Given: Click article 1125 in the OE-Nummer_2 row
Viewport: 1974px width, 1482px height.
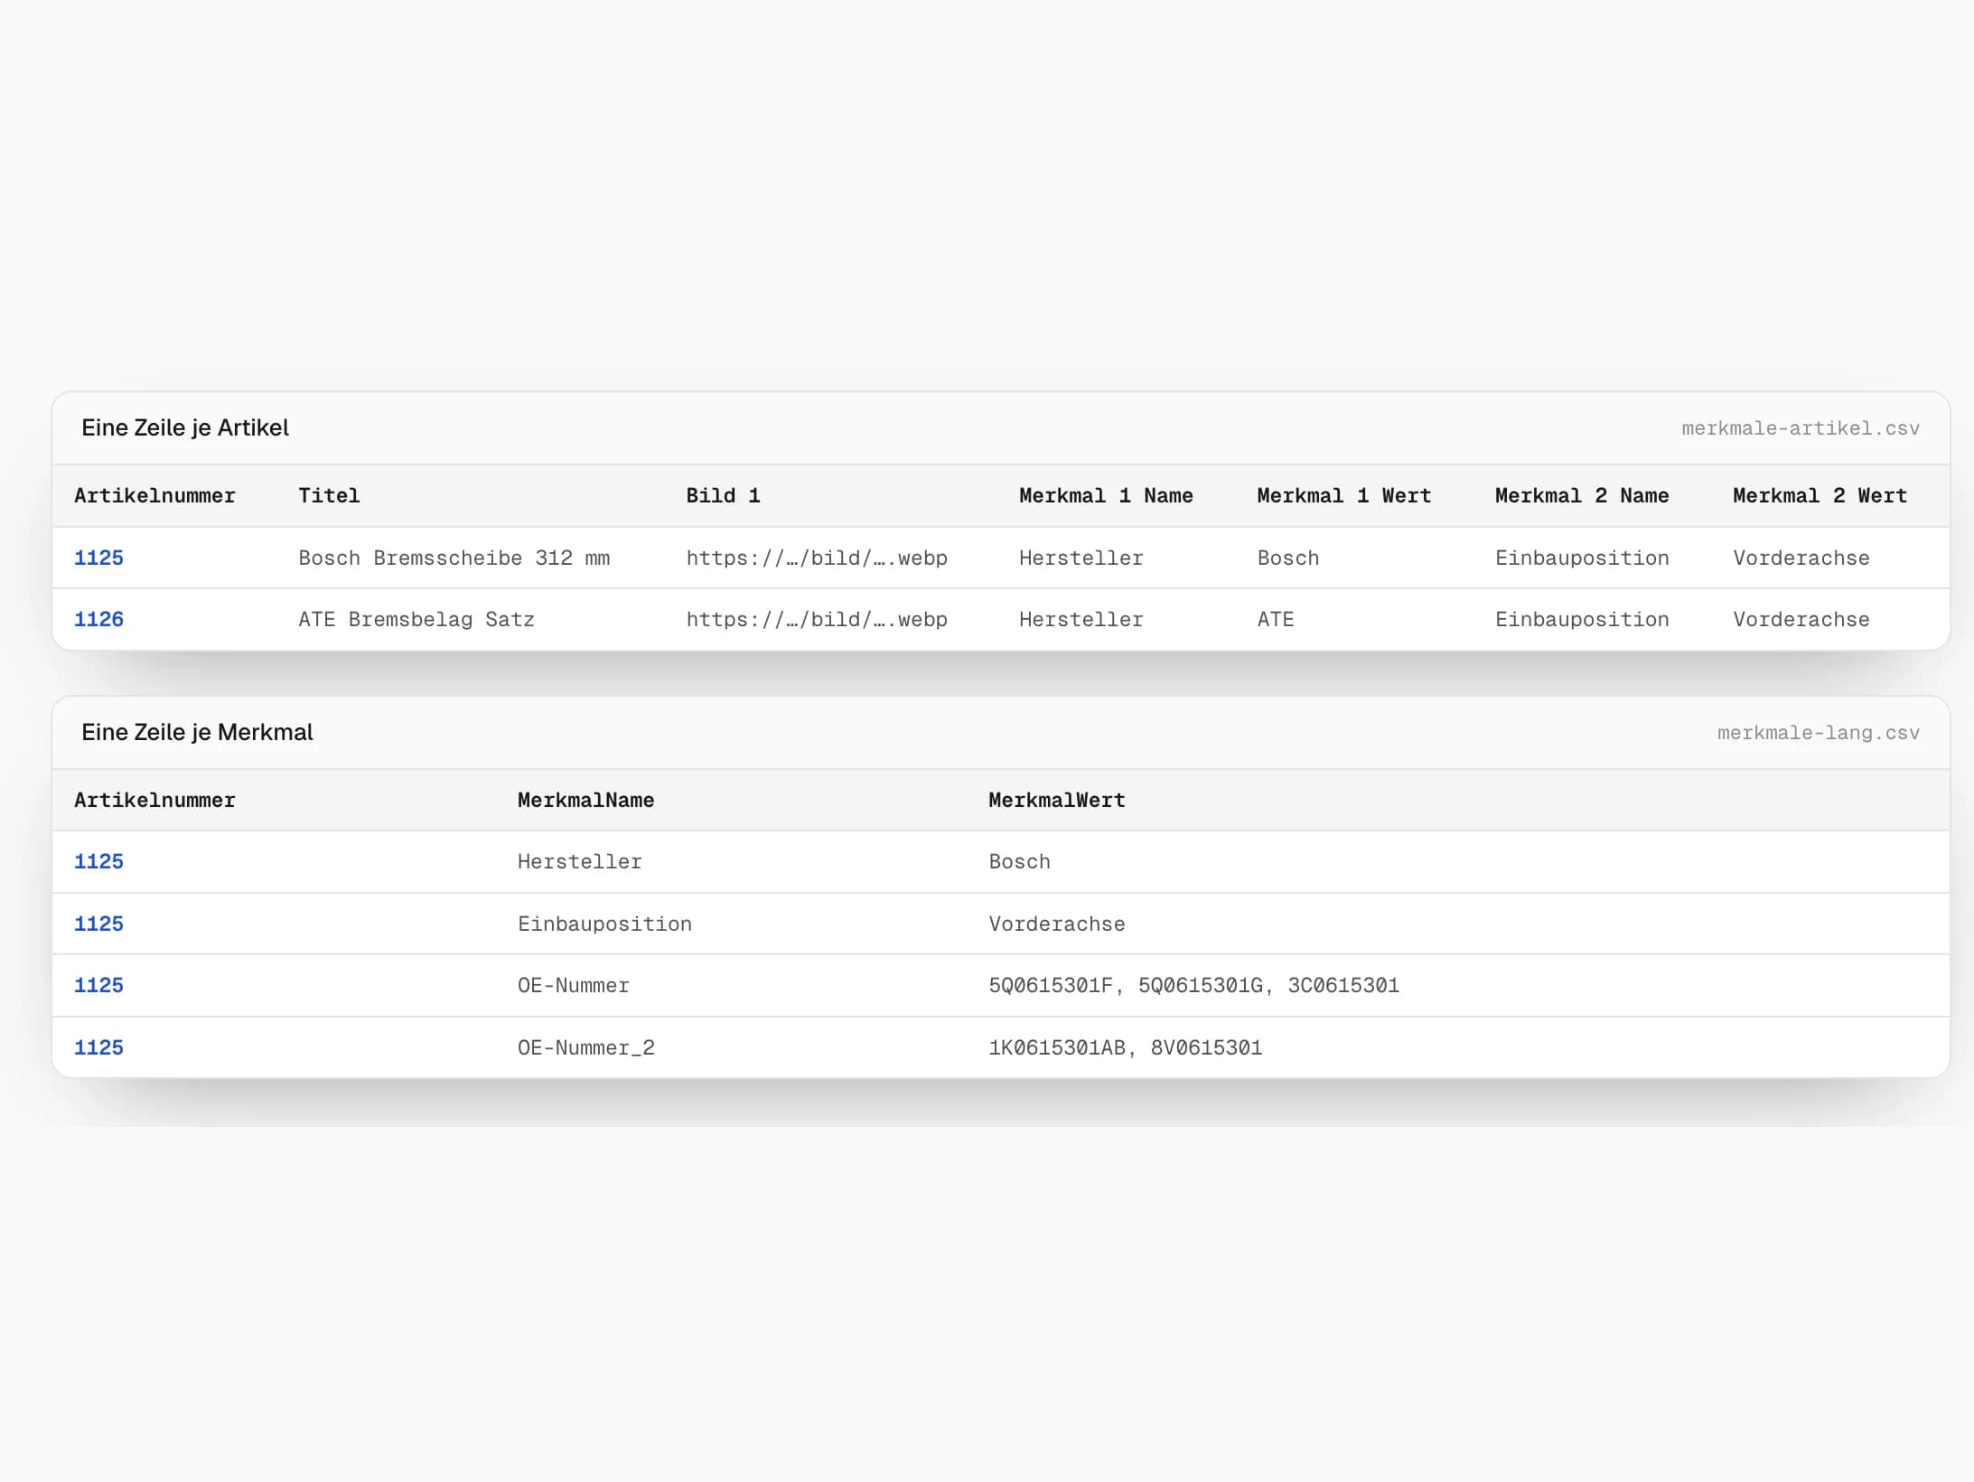Looking at the screenshot, I should (98, 1047).
